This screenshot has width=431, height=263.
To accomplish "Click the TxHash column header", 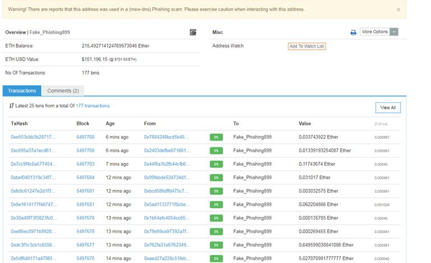I will click(x=19, y=124).
